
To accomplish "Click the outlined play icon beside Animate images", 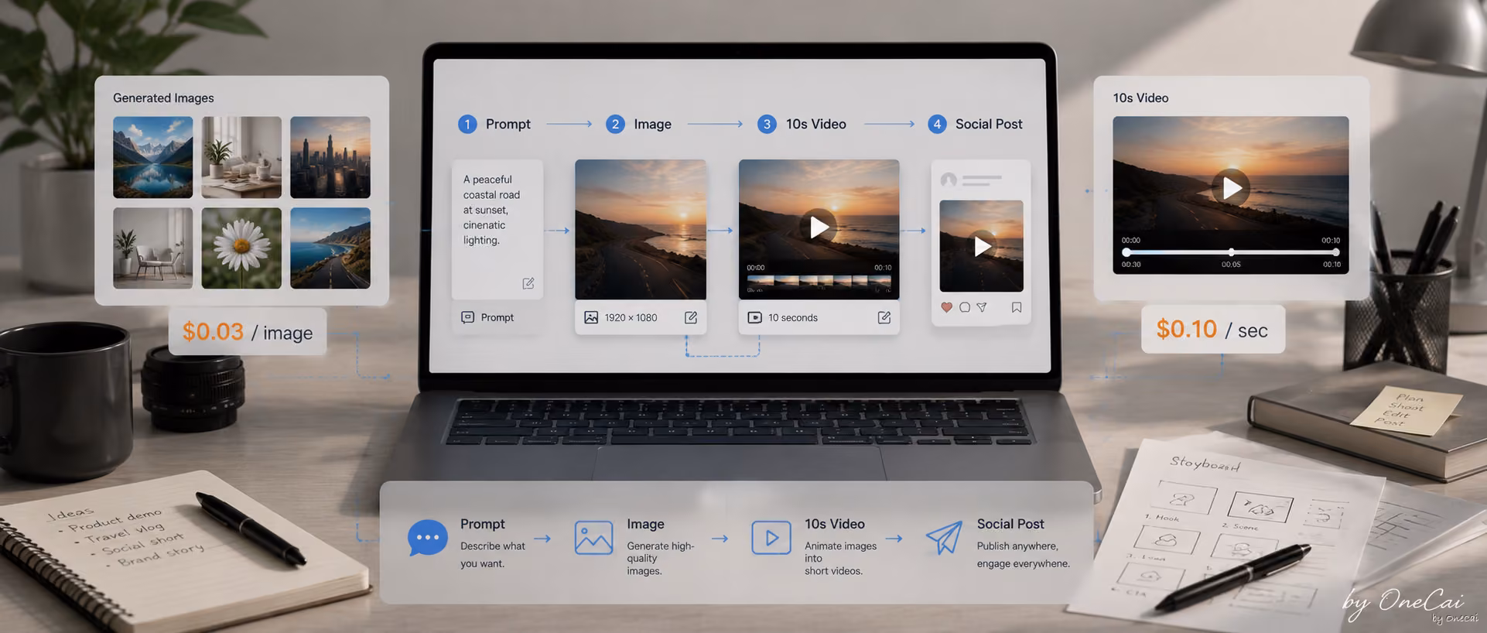I will [x=771, y=538].
